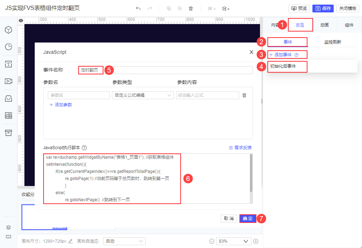Open the media video component icon
The image size is (362, 248).
pyautogui.click(x=9, y=81)
